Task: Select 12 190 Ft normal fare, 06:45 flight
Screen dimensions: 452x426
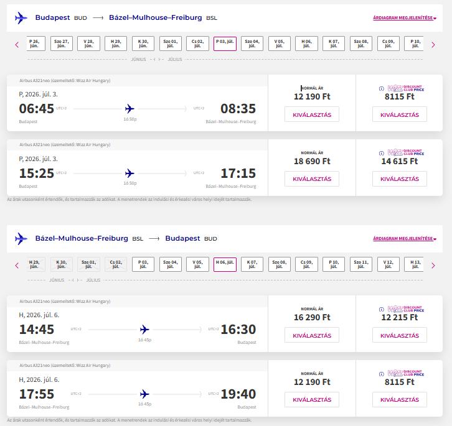Action: [311, 114]
